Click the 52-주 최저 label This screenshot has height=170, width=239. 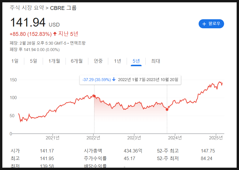coord(168,158)
